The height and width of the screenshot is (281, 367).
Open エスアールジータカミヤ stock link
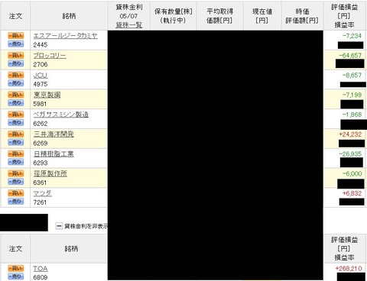tap(66, 36)
